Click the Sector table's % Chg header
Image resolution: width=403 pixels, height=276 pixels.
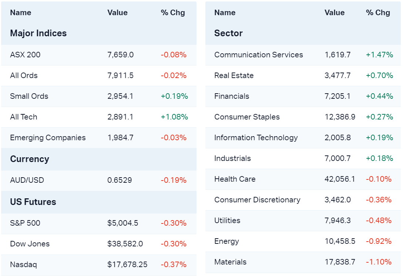click(x=378, y=13)
